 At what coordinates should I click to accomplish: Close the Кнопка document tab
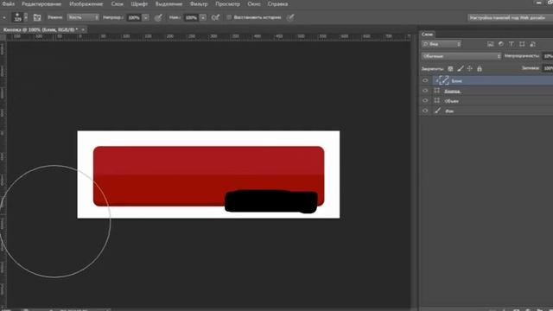[x=83, y=29]
